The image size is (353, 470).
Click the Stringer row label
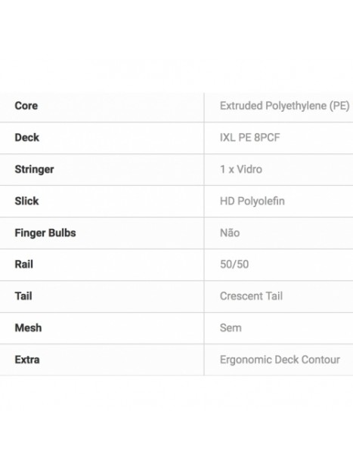[35, 170]
